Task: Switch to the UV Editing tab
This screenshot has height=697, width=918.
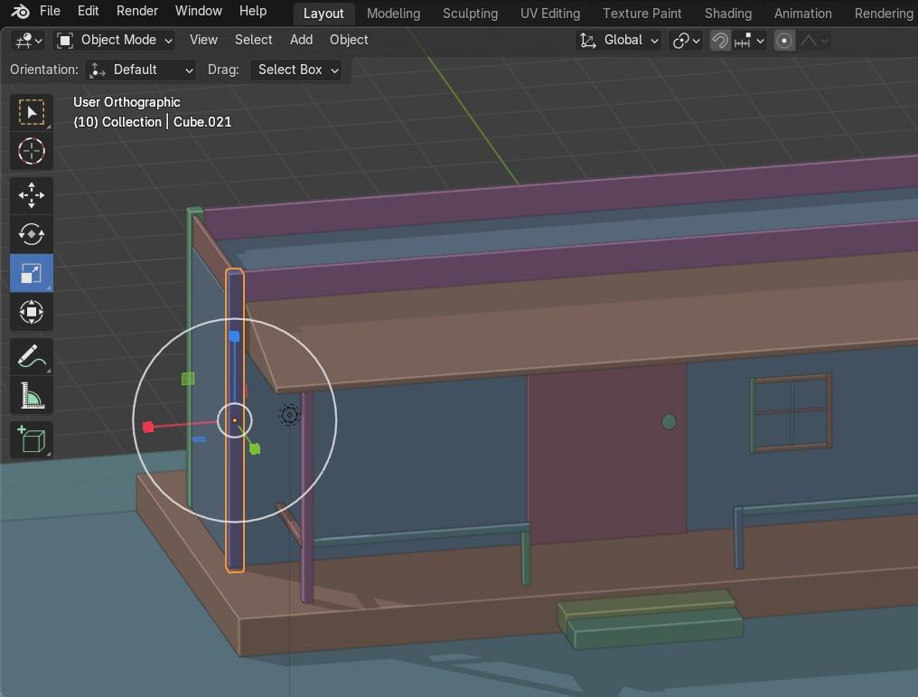Action: (x=549, y=13)
